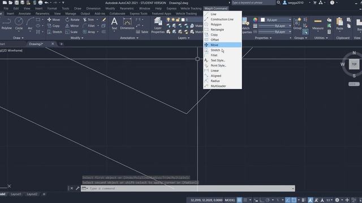Choose Construction Line from the menu
The width and height of the screenshot is (362, 203).
(x=222, y=19)
